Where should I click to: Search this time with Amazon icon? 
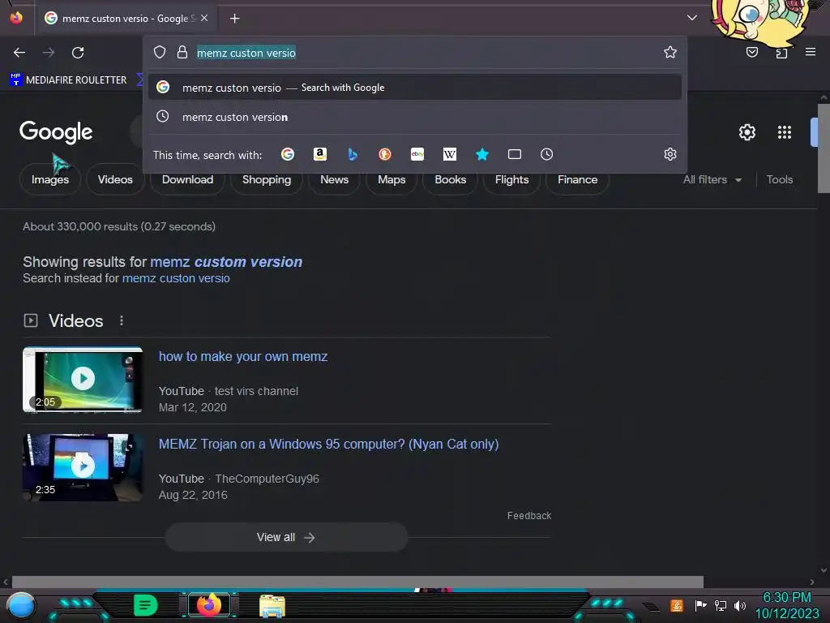pos(319,154)
